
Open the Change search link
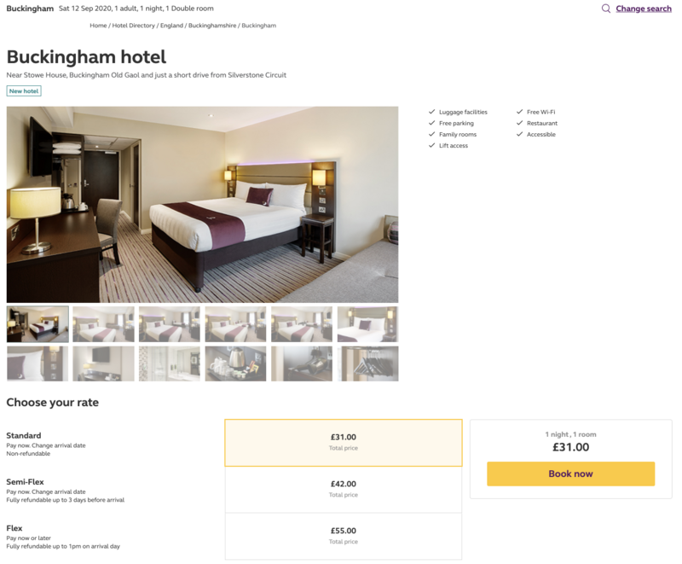coord(644,9)
